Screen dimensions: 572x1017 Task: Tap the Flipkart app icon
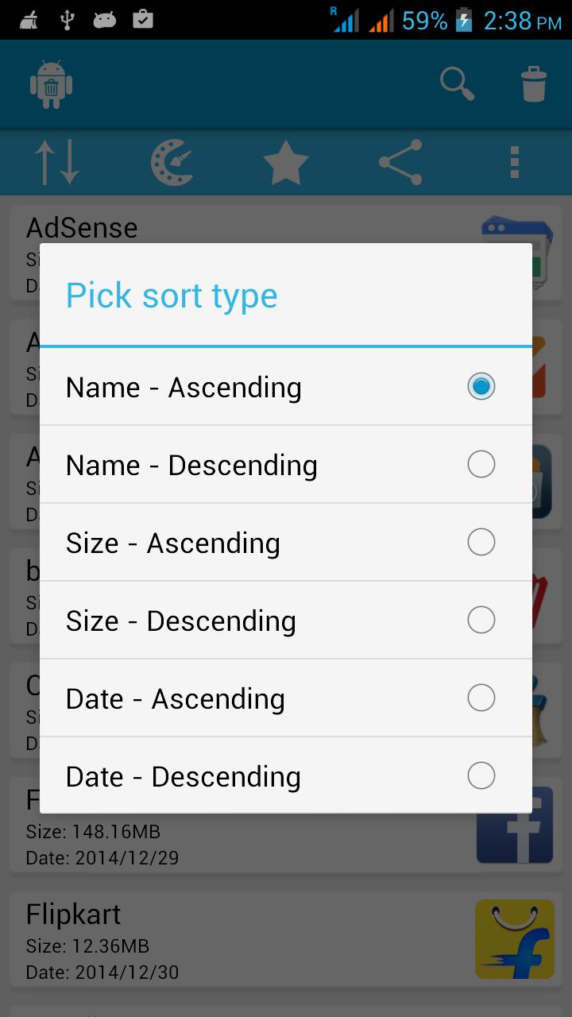pyautogui.click(x=514, y=939)
